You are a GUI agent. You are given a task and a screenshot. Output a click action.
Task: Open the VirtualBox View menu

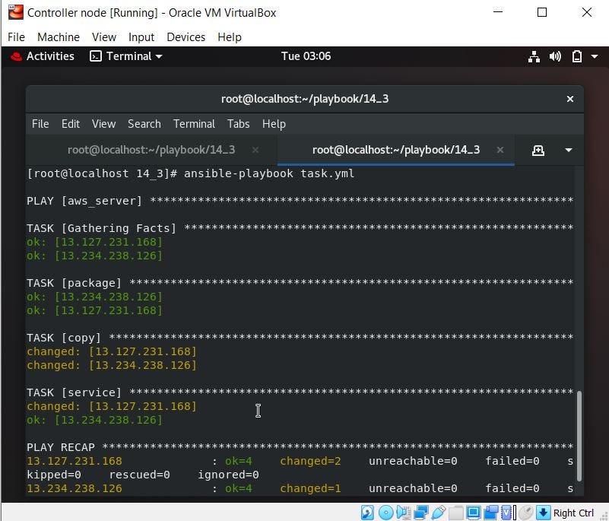click(x=104, y=37)
